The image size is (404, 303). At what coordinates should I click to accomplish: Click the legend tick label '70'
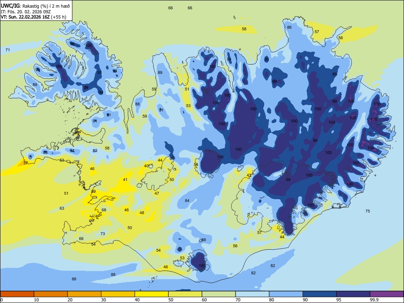click(x=238, y=300)
